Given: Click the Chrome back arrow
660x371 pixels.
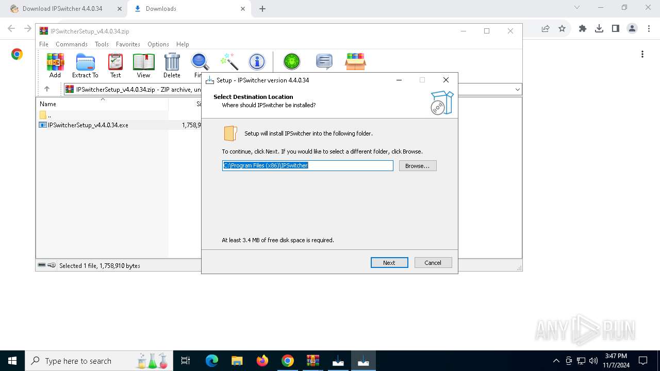Looking at the screenshot, I should click(11, 29).
